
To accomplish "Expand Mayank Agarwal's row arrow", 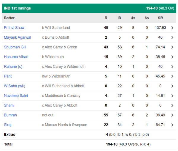I will (172, 37).
